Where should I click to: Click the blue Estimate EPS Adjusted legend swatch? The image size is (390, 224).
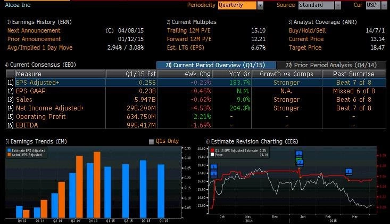(9, 150)
